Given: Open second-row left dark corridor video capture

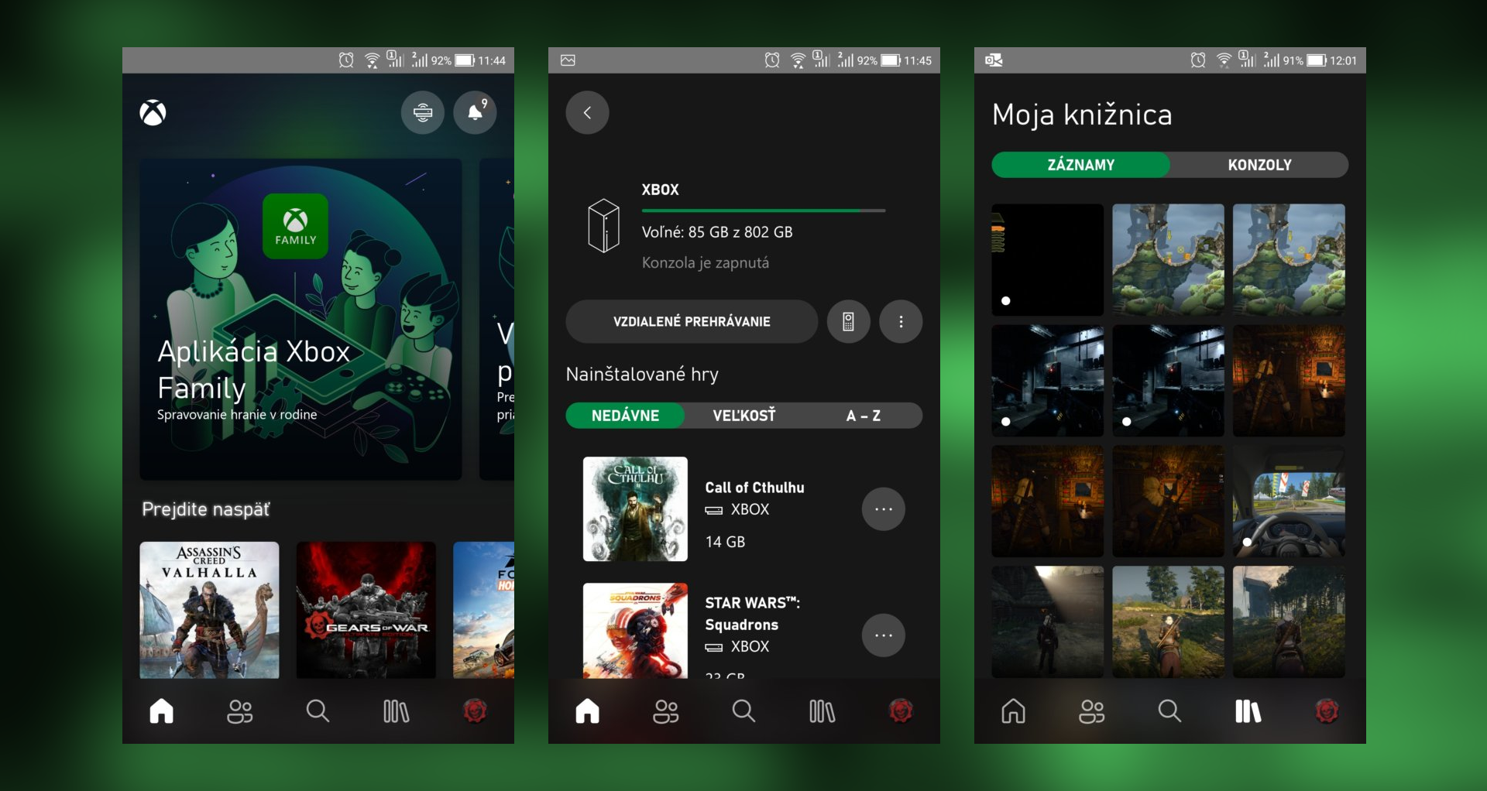Looking at the screenshot, I should tap(1048, 381).
